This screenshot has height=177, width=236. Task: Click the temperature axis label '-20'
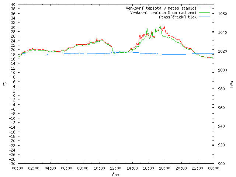(x=12, y=141)
